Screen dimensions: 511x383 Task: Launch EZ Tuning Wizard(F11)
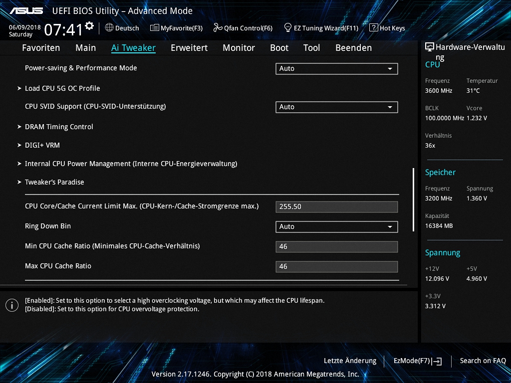click(x=321, y=28)
